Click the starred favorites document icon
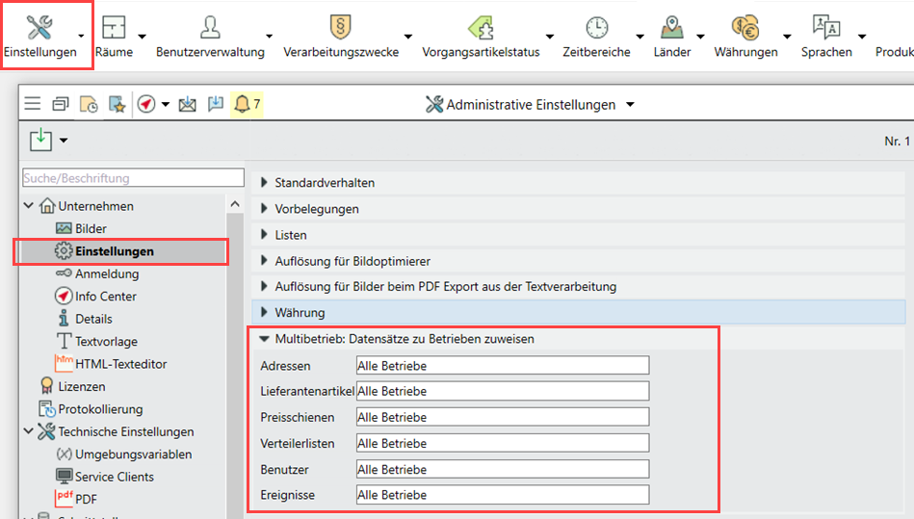The width and height of the screenshot is (914, 519). click(117, 104)
